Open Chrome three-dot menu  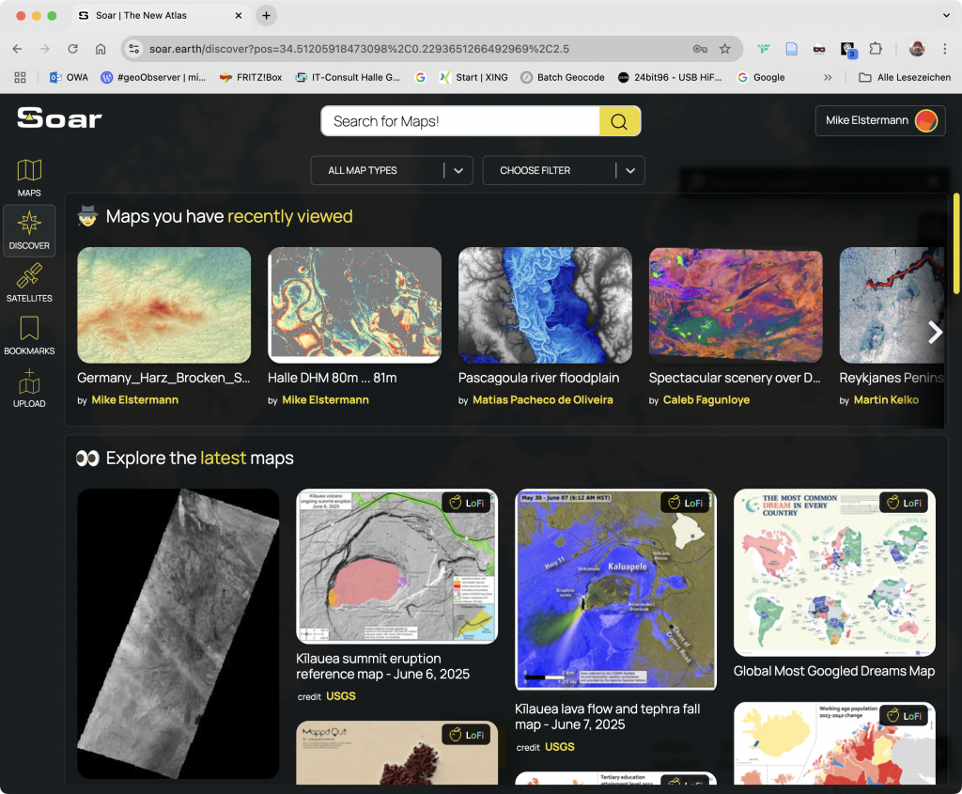pos(945,49)
